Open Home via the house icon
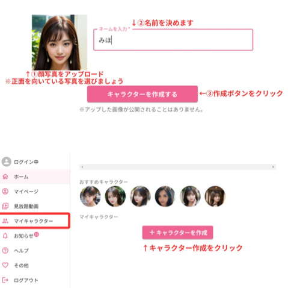 coord(5,177)
